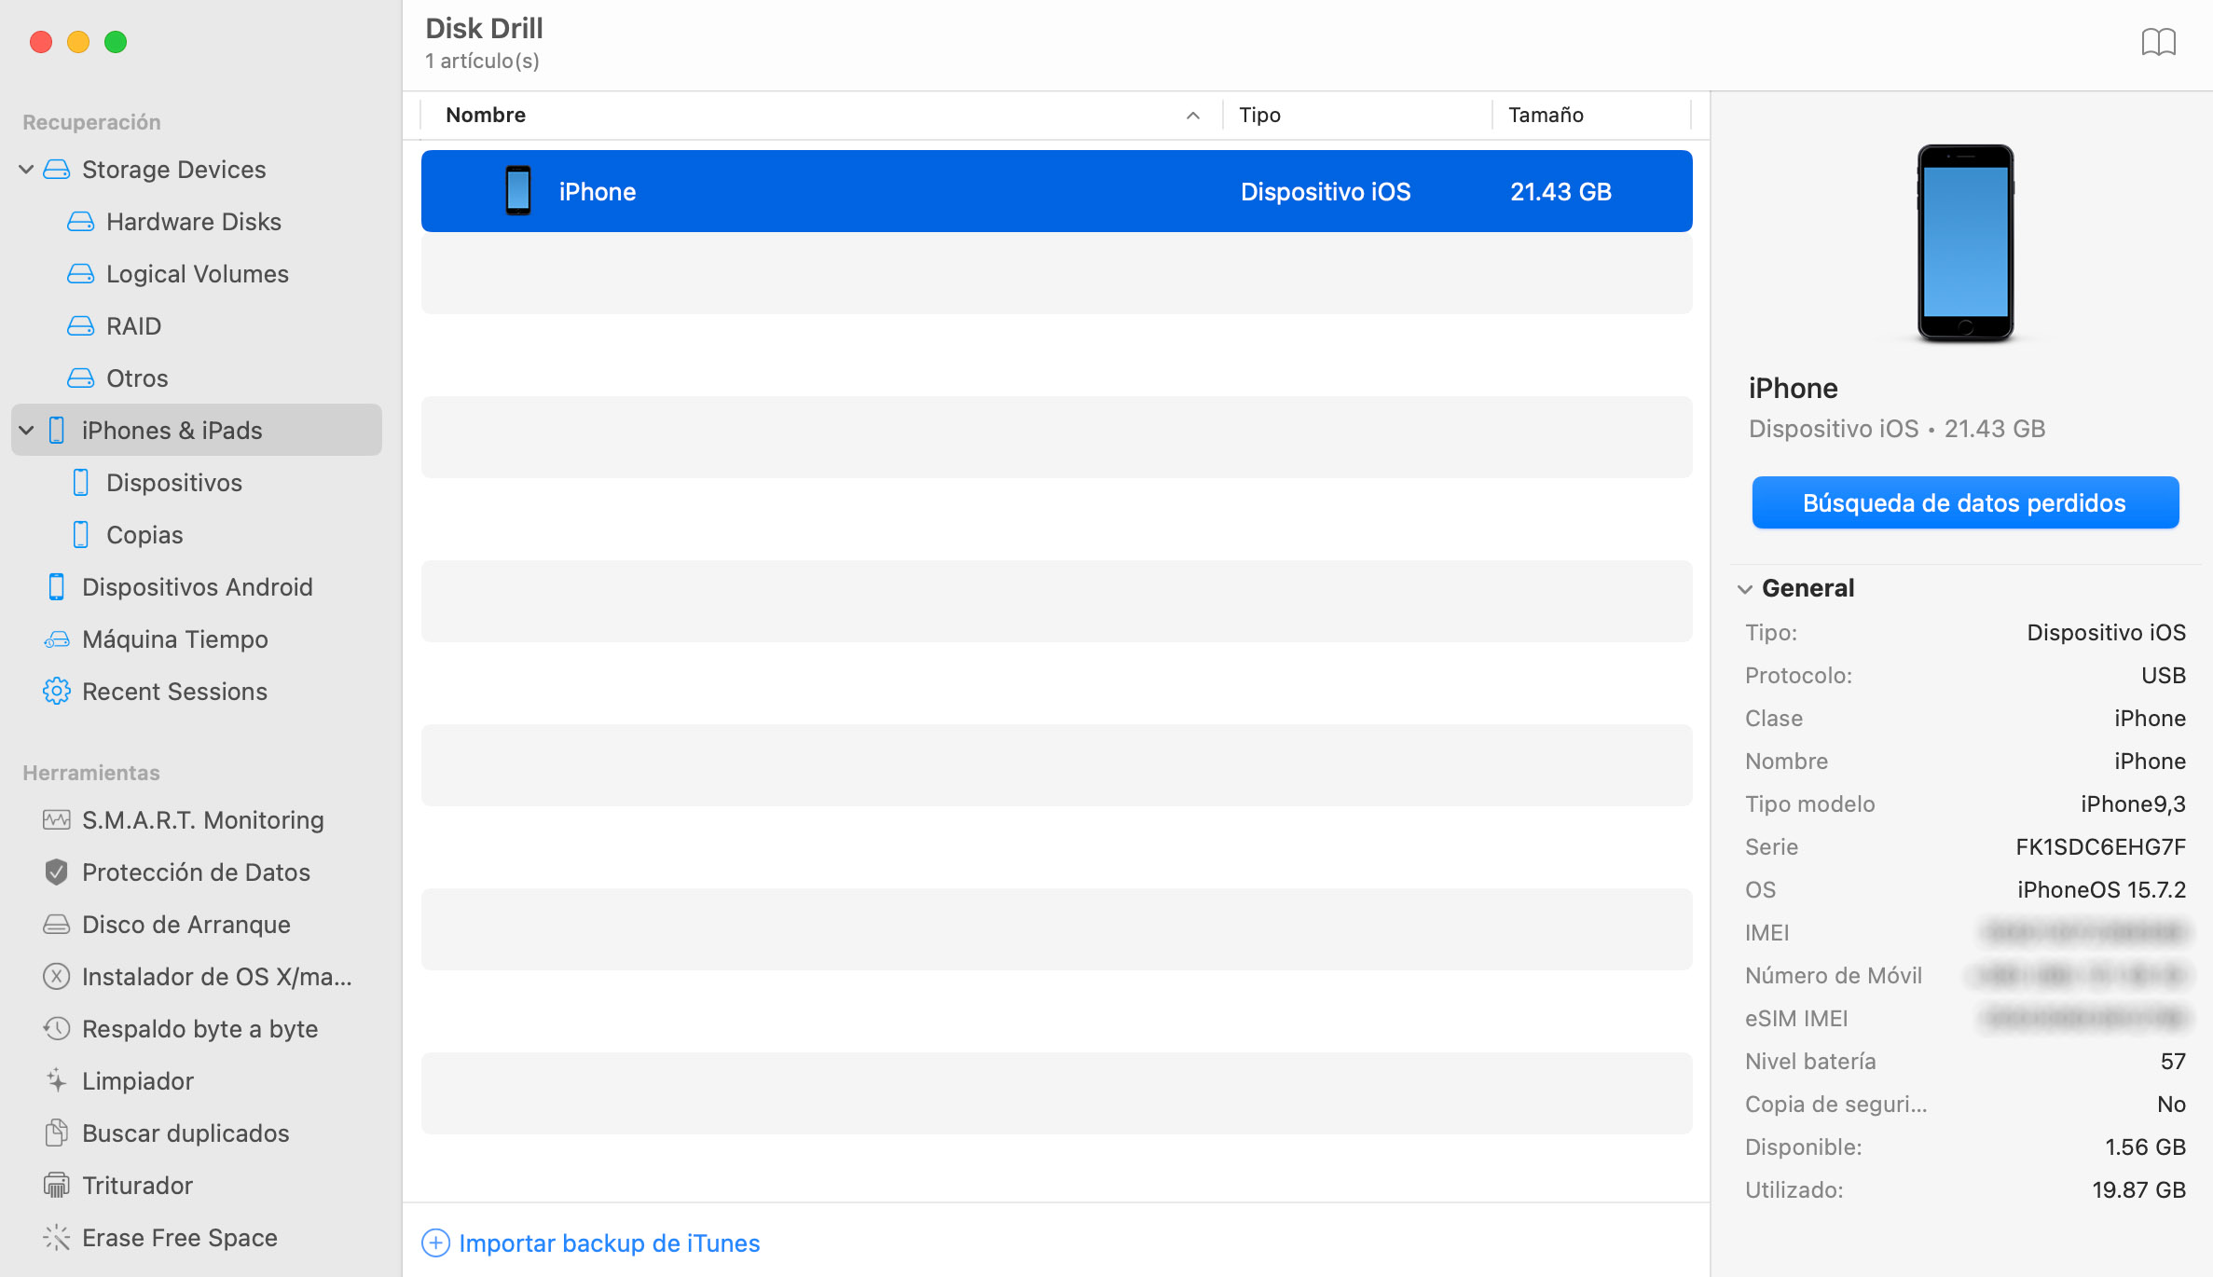
Task: Select the Limpiador tool icon
Action: (53, 1081)
